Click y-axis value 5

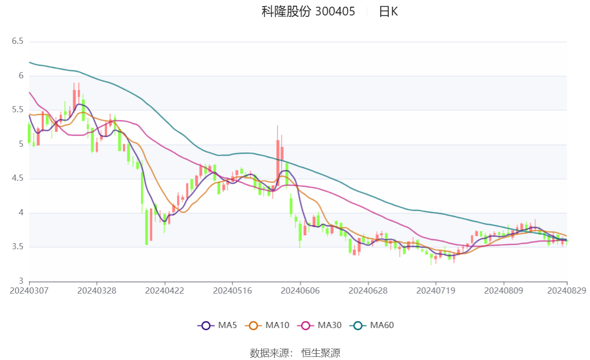[x=21, y=144]
